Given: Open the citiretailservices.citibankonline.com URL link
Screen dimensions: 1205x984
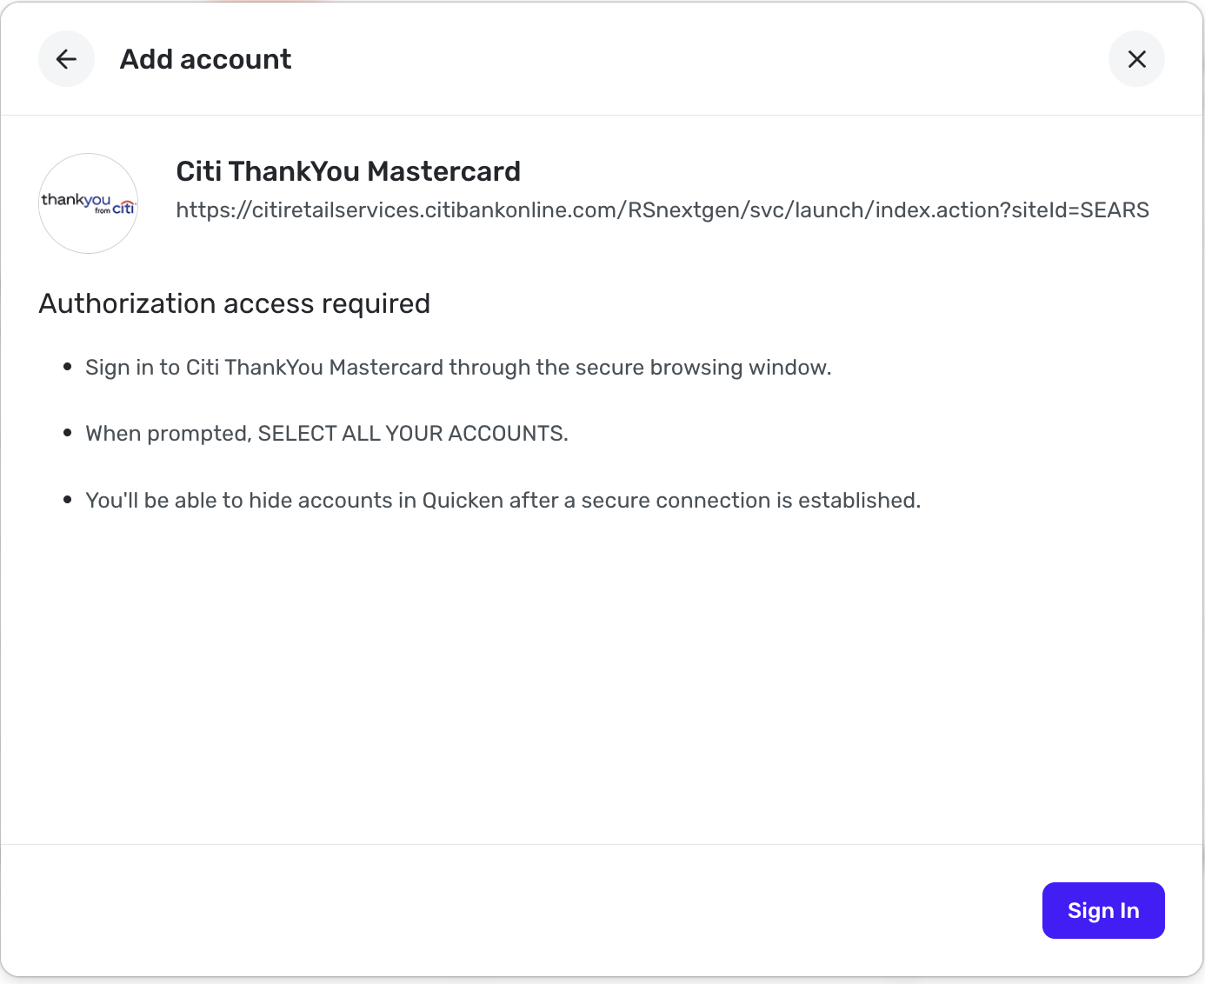Looking at the screenshot, I should pos(662,210).
